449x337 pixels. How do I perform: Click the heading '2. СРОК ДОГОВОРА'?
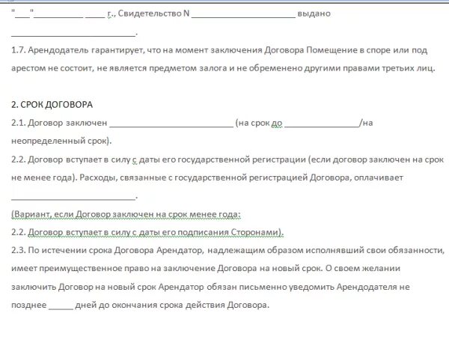(x=52, y=105)
